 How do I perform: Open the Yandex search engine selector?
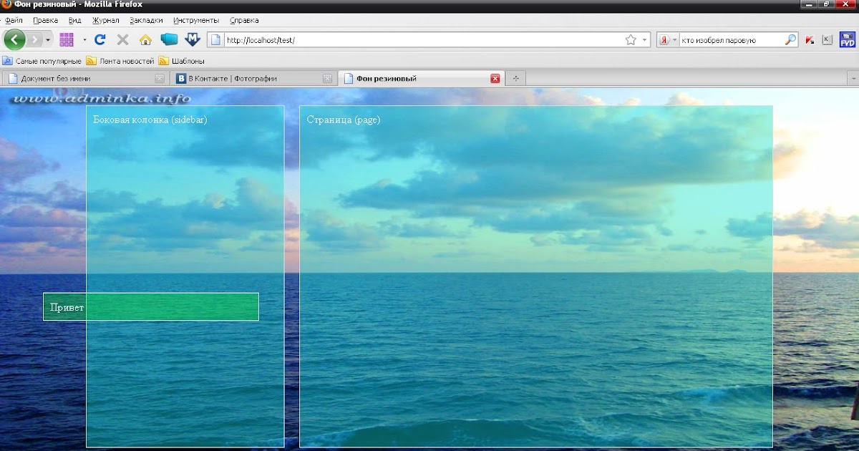(667, 40)
